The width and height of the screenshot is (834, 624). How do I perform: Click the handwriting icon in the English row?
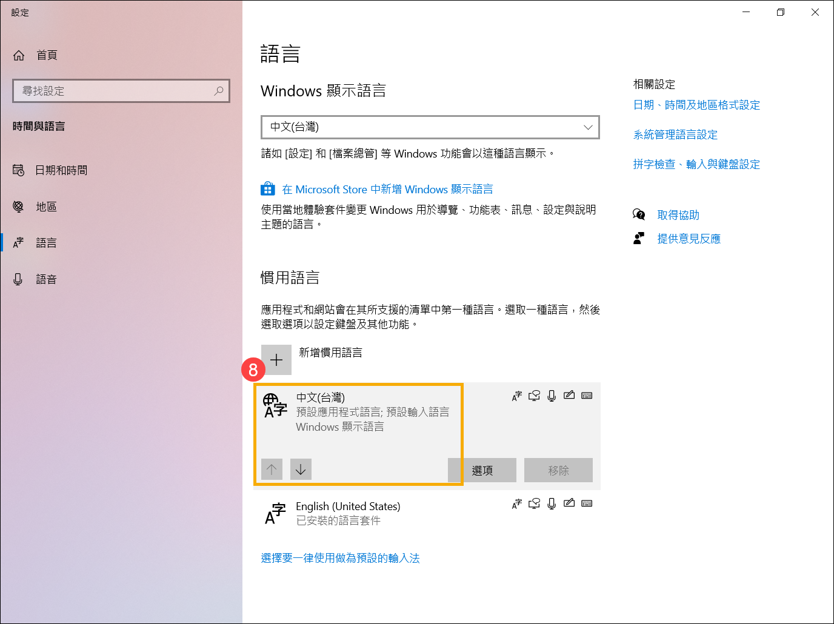click(569, 503)
